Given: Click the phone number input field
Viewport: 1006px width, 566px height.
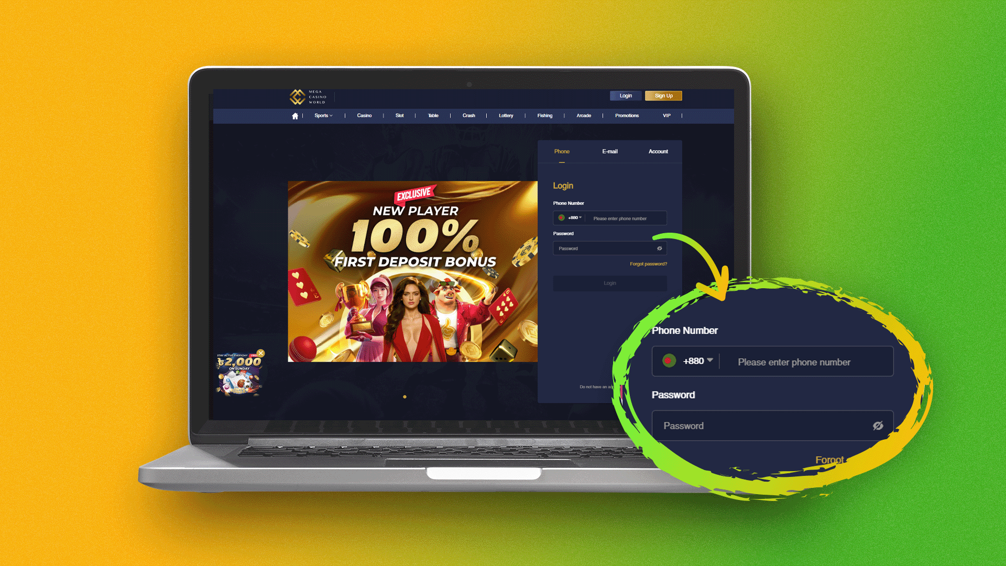Looking at the screenshot, I should pos(625,217).
